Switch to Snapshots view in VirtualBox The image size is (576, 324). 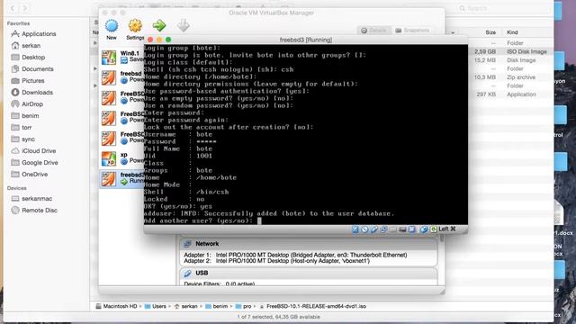tap(412, 30)
